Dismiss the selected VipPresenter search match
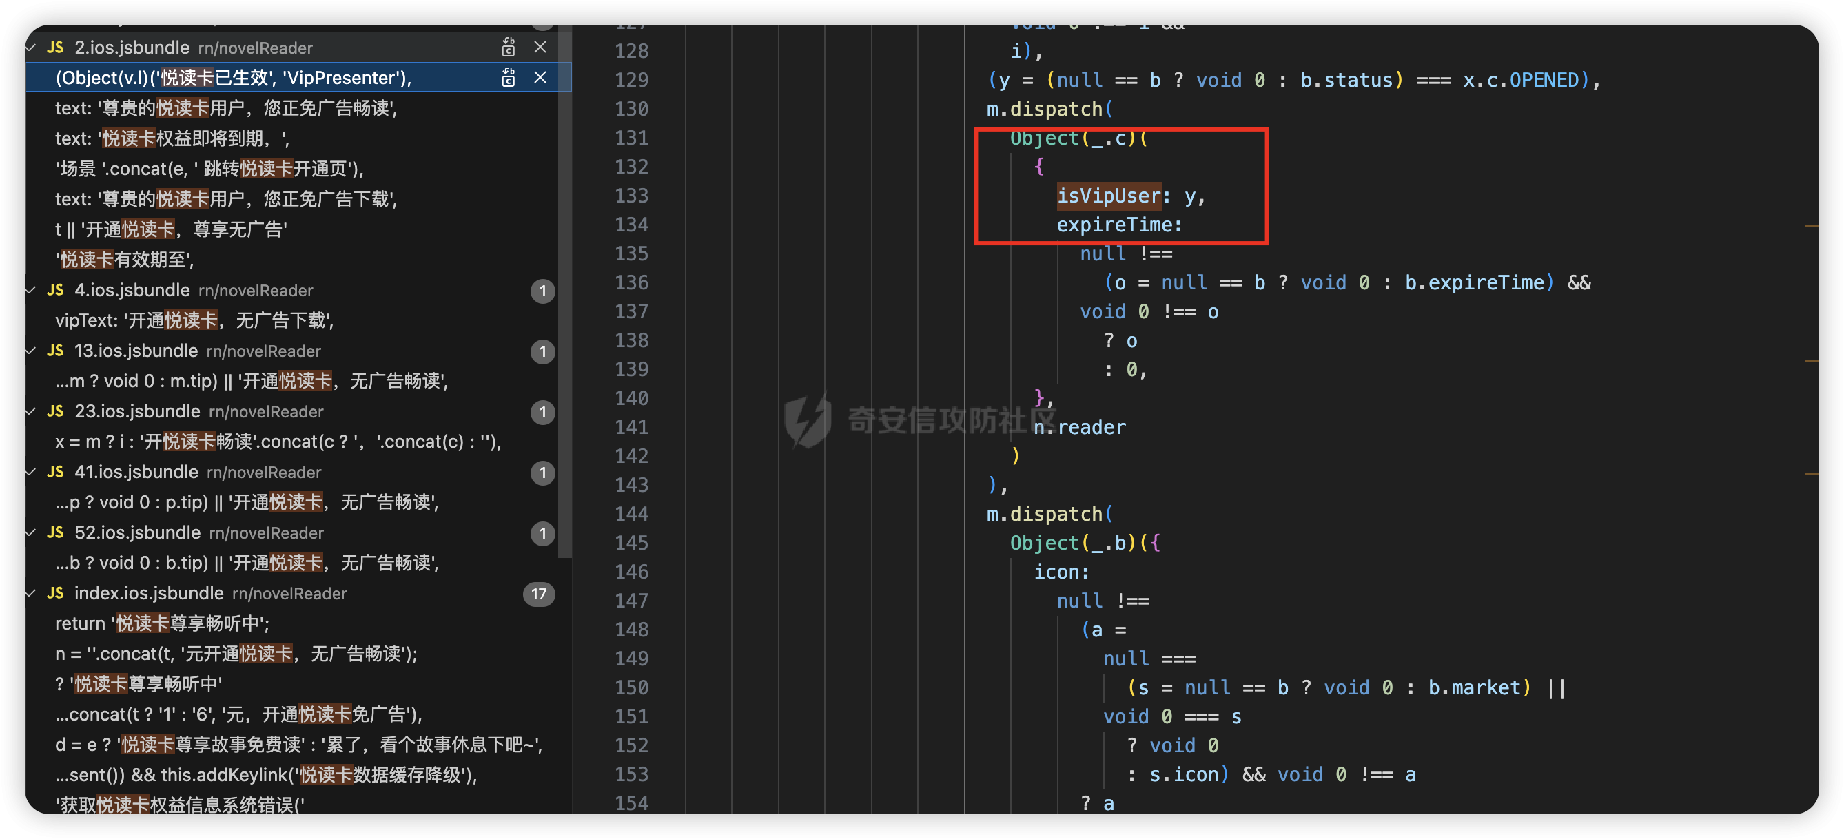This screenshot has width=1844, height=839. click(x=540, y=77)
